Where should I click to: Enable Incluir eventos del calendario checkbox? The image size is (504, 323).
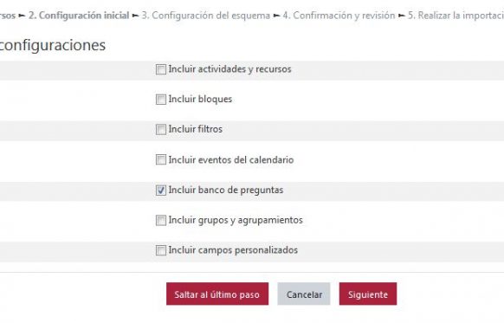(161, 159)
